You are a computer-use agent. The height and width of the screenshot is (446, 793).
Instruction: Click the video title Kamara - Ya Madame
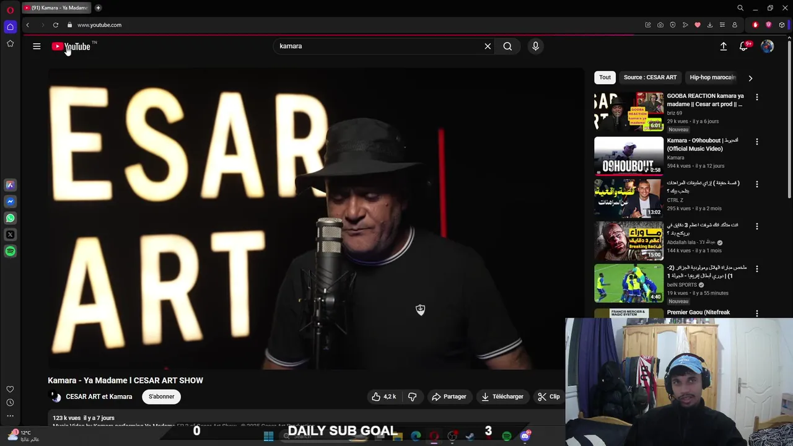coord(125,380)
